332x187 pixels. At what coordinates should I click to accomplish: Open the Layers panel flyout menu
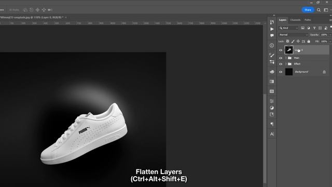[x=330, y=20]
